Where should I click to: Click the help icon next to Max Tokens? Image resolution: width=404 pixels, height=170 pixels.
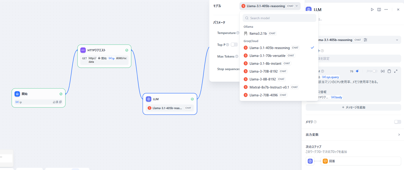pos(237,56)
